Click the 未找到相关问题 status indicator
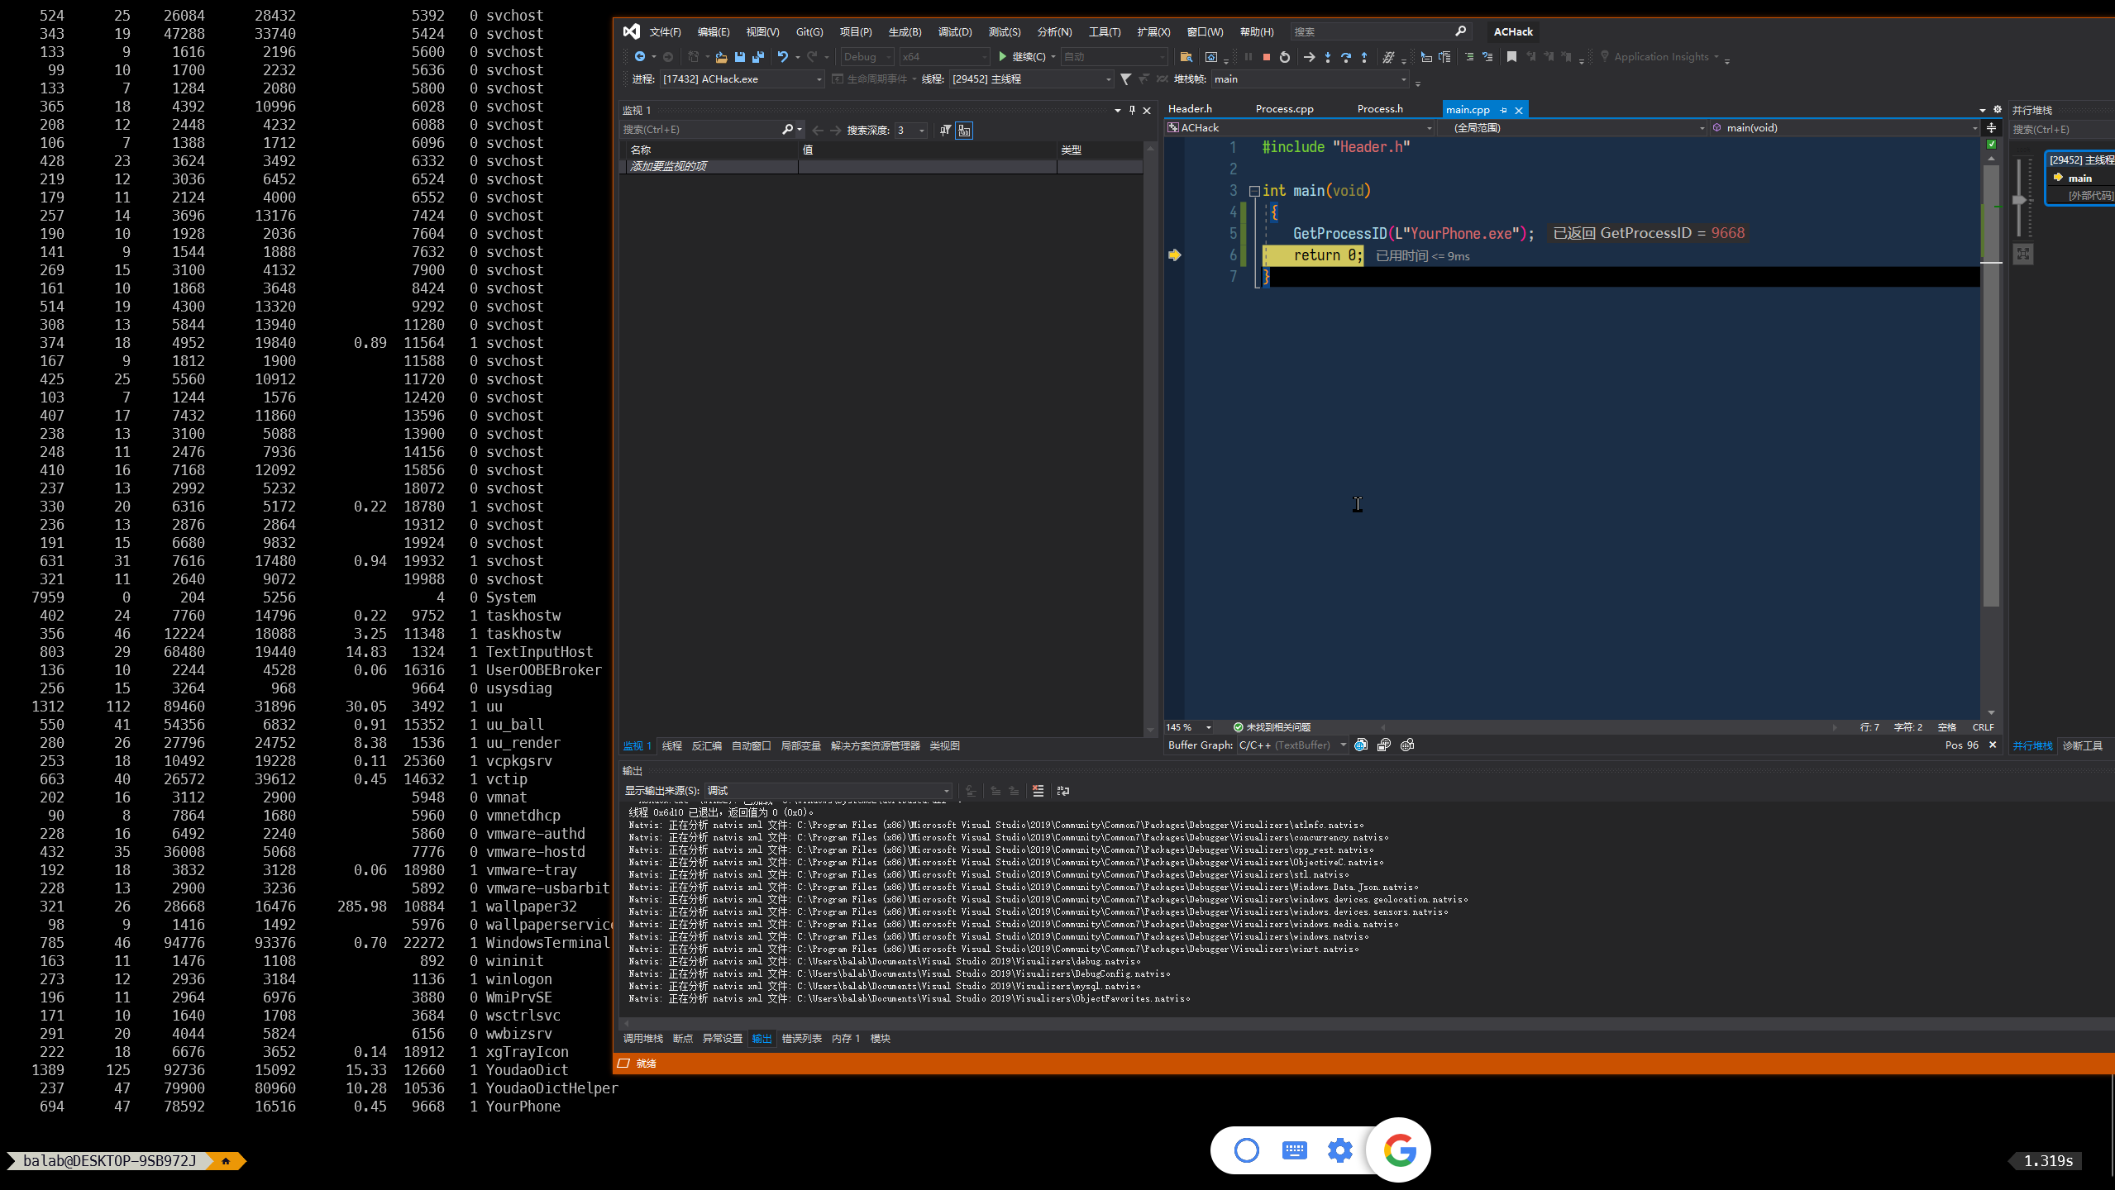 click(x=1272, y=727)
